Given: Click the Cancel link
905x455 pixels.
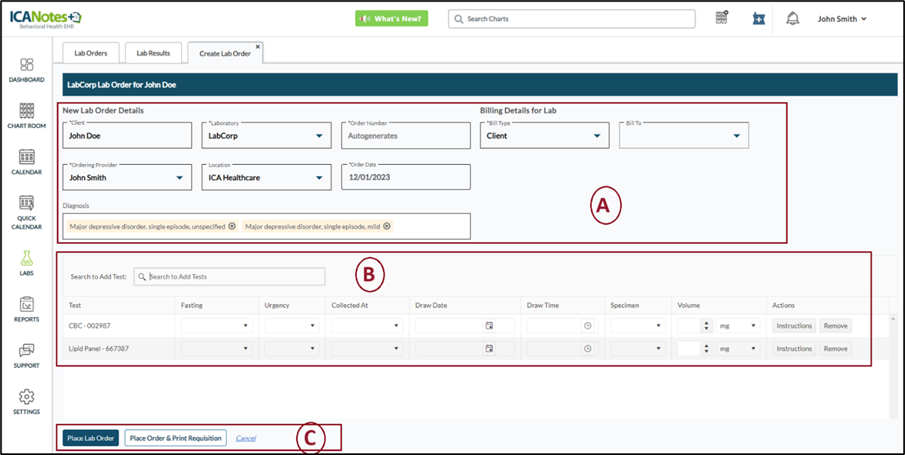Looking at the screenshot, I should point(246,438).
